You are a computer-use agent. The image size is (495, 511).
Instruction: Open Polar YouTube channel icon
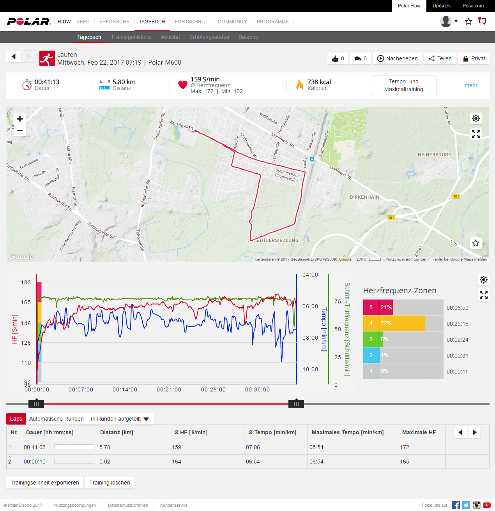[x=487, y=505]
